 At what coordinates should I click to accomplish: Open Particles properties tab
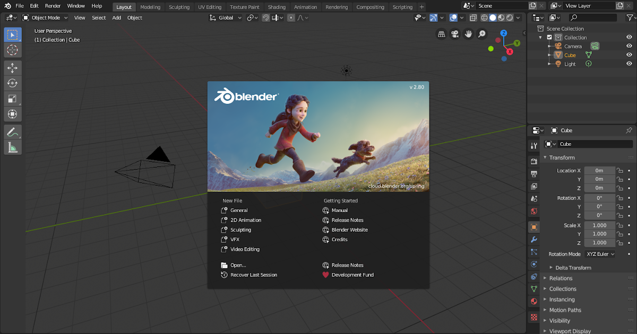click(534, 252)
